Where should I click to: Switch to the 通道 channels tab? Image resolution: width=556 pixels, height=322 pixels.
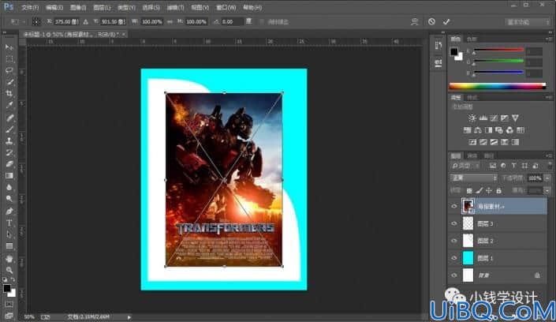tap(472, 155)
